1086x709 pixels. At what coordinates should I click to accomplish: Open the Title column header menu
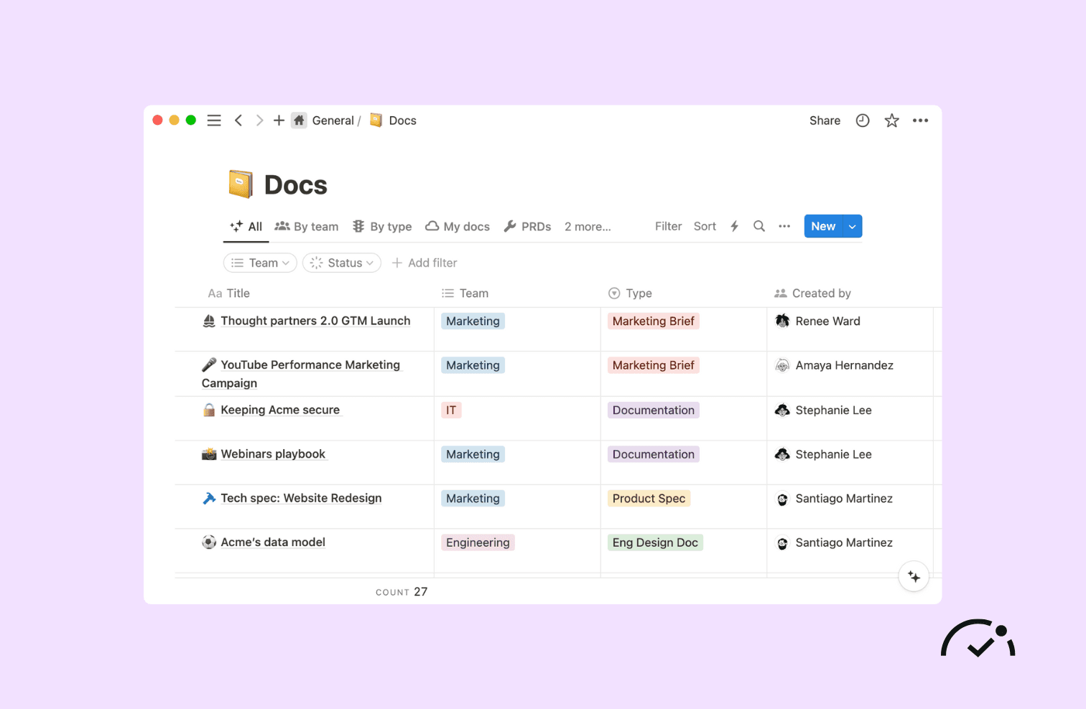coord(229,293)
